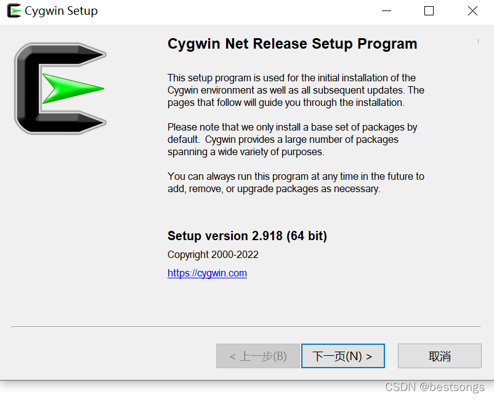The height and width of the screenshot is (399, 494).
Task: Minimize the Cygwin Setup window
Action: [386, 10]
